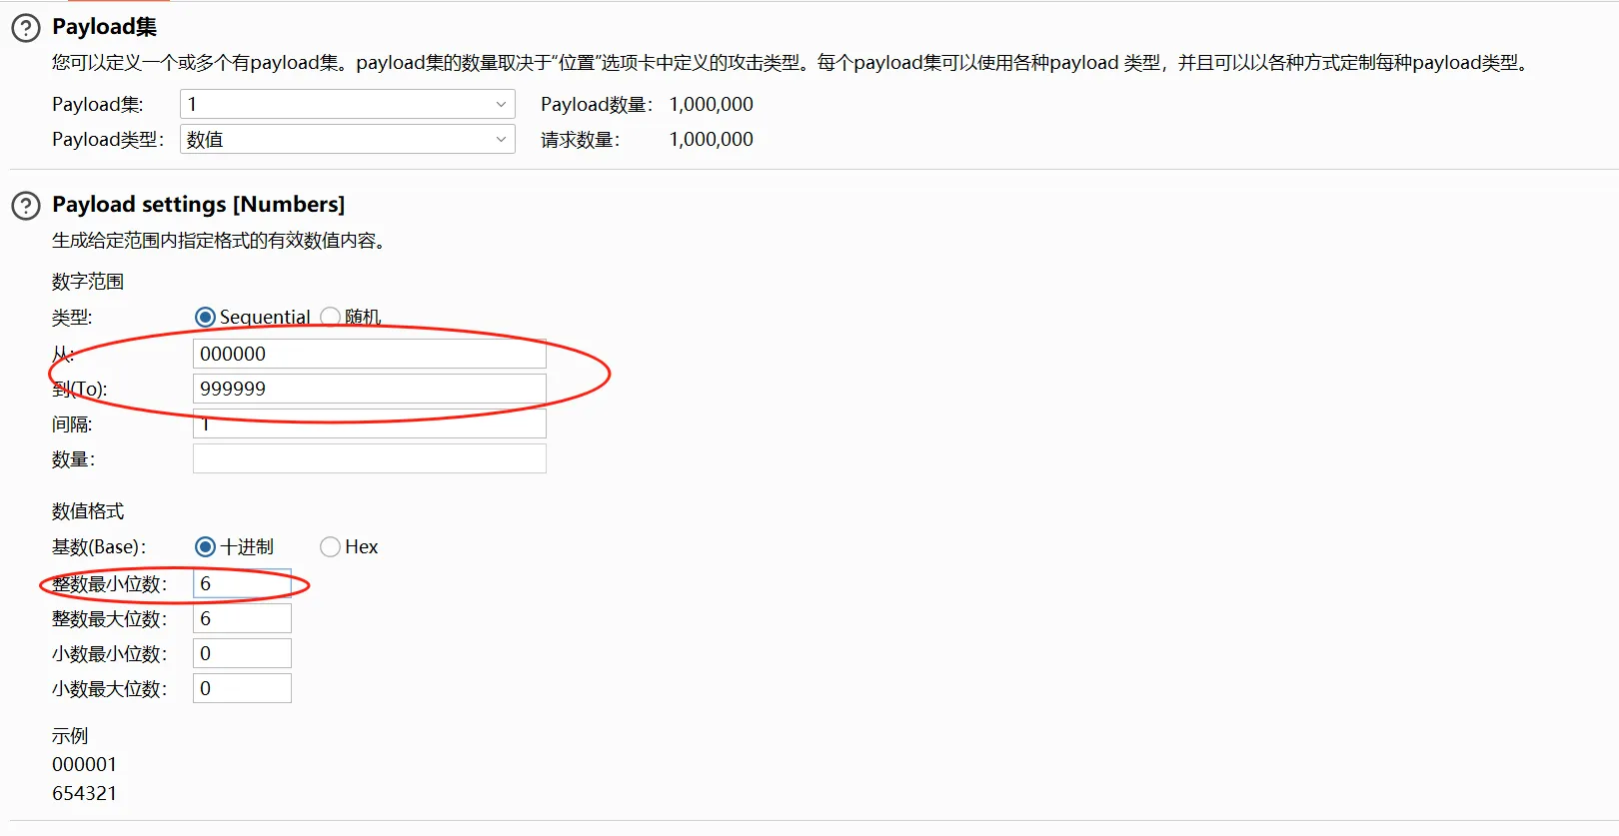
Task: Switch number base to Hex
Action: pos(330,546)
